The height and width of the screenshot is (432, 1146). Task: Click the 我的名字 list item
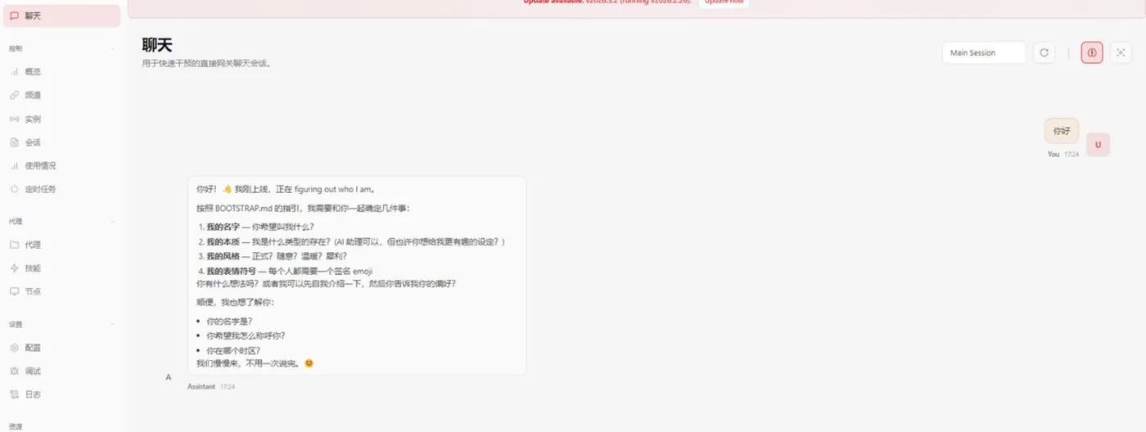[x=260, y=227]
